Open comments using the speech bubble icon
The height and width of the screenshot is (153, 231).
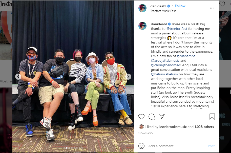[x=152, y=117]
